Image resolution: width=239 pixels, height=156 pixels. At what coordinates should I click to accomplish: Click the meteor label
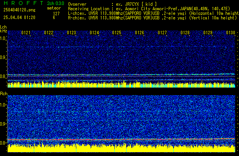[x=54, y=8]
